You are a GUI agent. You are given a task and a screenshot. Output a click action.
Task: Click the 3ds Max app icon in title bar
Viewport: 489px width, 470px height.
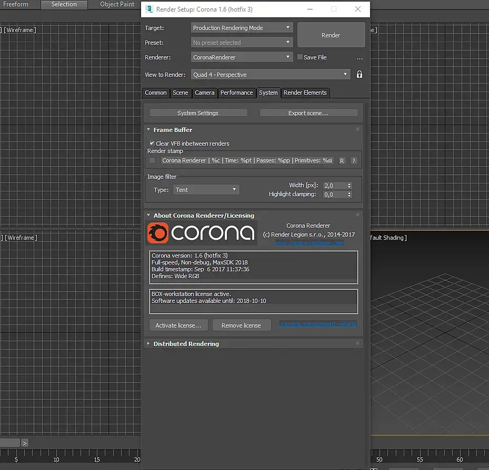tap(149, 9)
